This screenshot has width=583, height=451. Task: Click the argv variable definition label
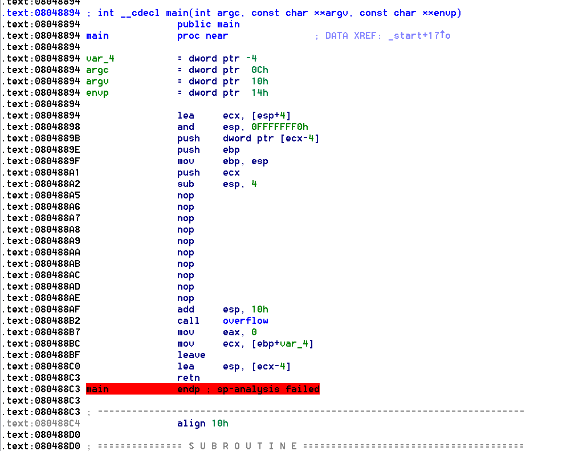[97, 81]
